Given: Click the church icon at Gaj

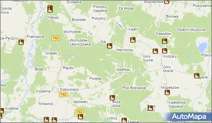Looking at the screenshot, I should click(110, 46).
